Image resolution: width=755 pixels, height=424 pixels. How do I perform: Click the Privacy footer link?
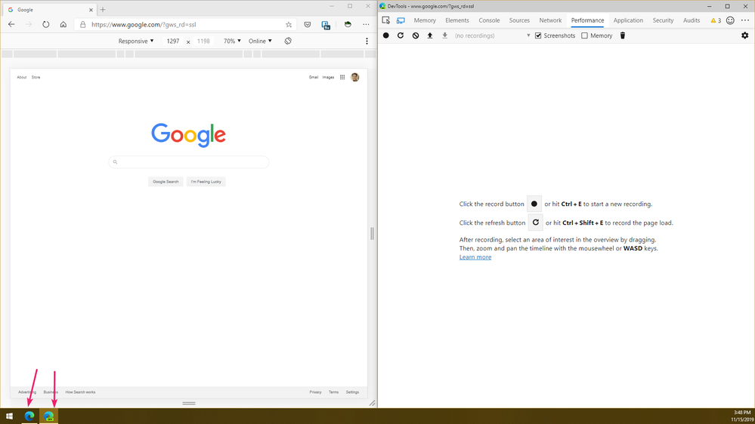(x=315, y=392)
